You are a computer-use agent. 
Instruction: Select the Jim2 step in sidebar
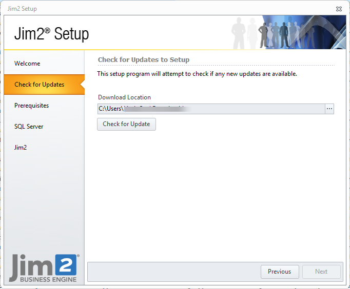pyautogui.click(x=44, y=147)
